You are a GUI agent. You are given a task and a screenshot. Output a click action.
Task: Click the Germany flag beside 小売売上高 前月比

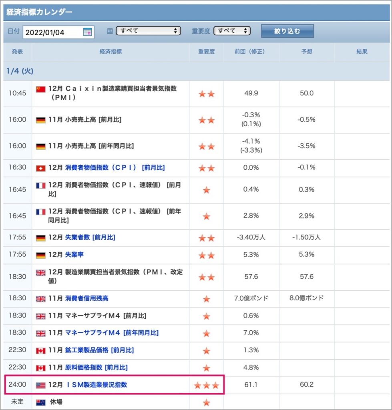tap(40, 120)
